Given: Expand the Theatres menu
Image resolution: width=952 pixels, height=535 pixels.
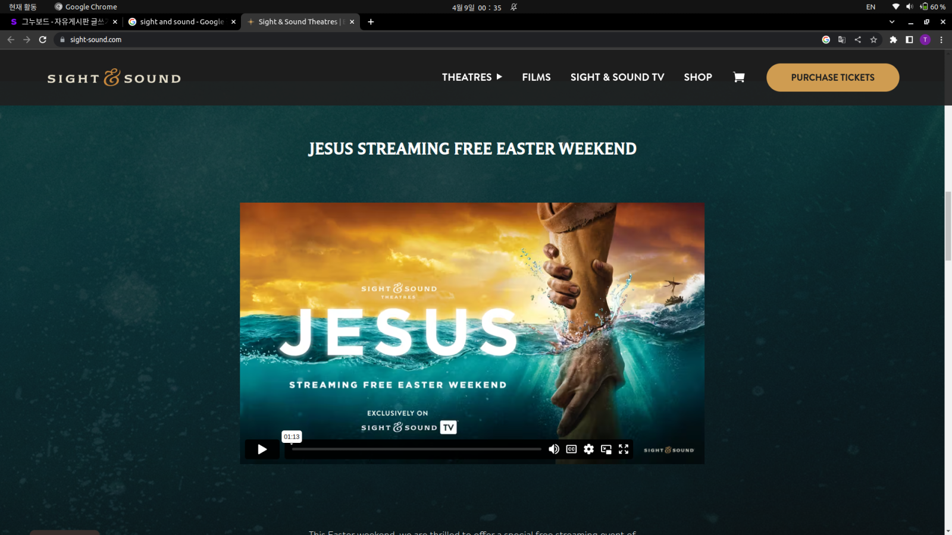Looking at the screenshot, I should pos(471,77).
